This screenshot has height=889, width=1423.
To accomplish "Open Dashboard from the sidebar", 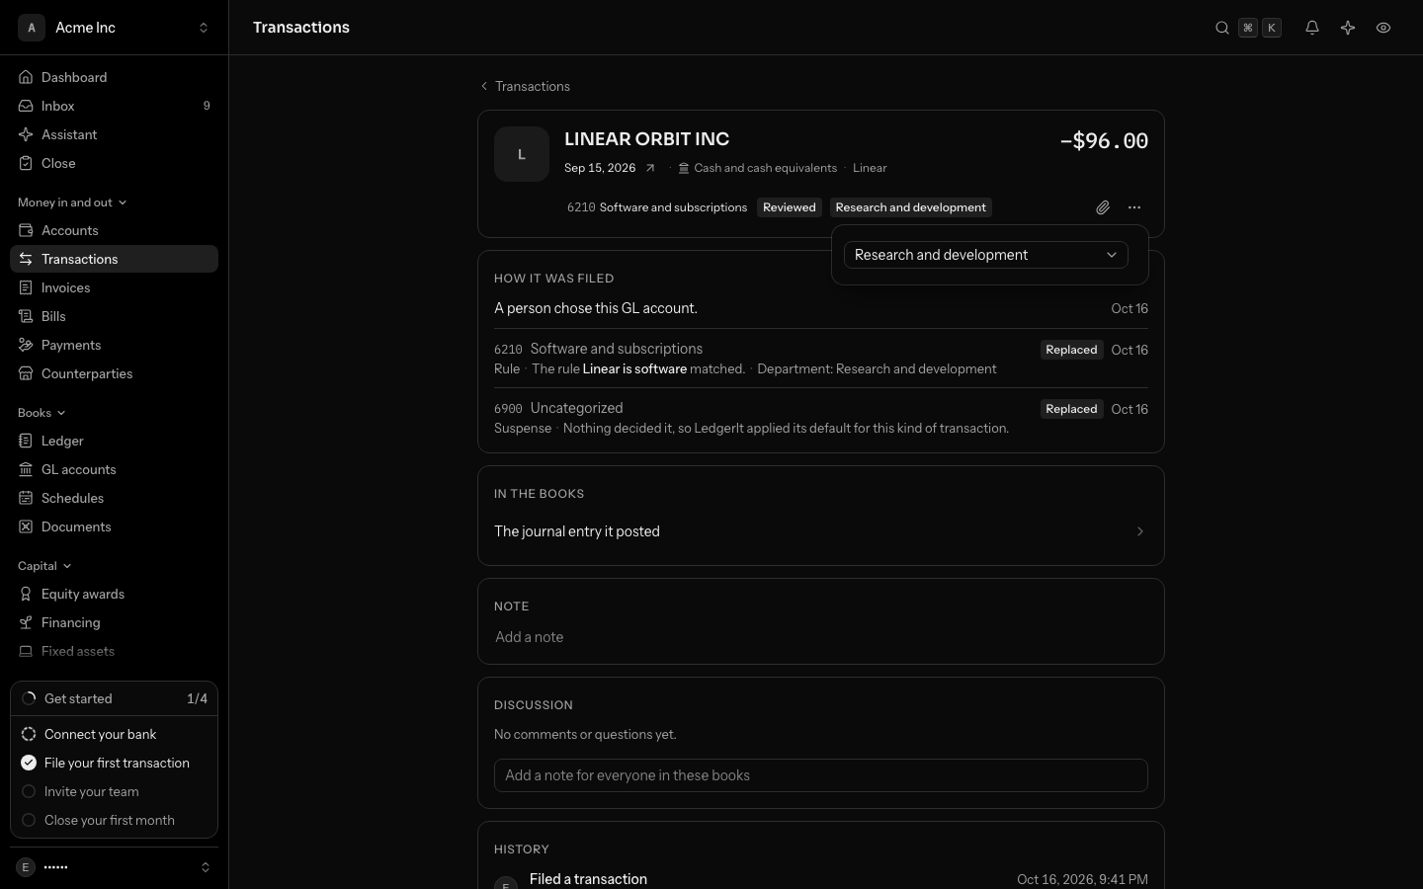I will [114, 77].
